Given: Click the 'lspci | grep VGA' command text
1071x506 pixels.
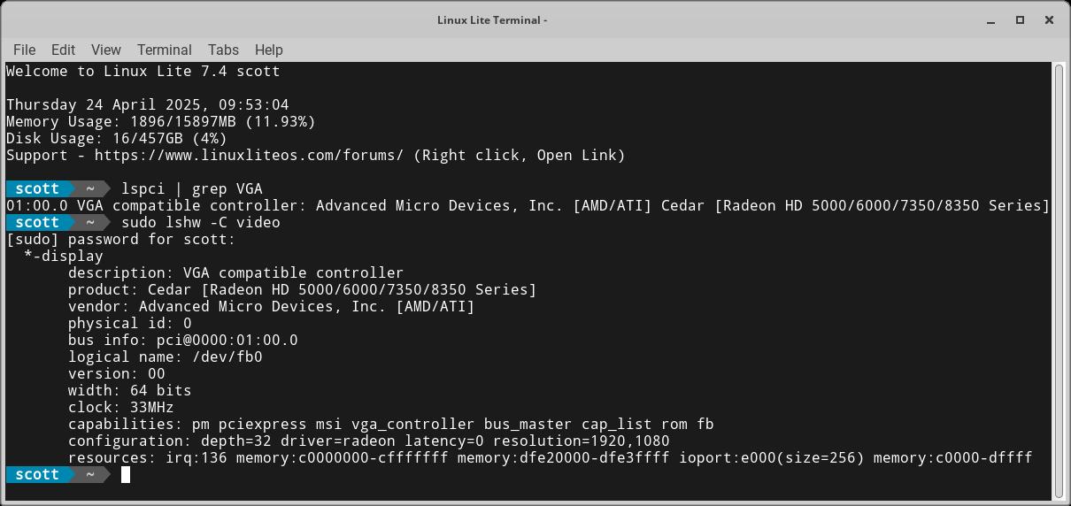Looking at the screenshot, I should point(191,188).
